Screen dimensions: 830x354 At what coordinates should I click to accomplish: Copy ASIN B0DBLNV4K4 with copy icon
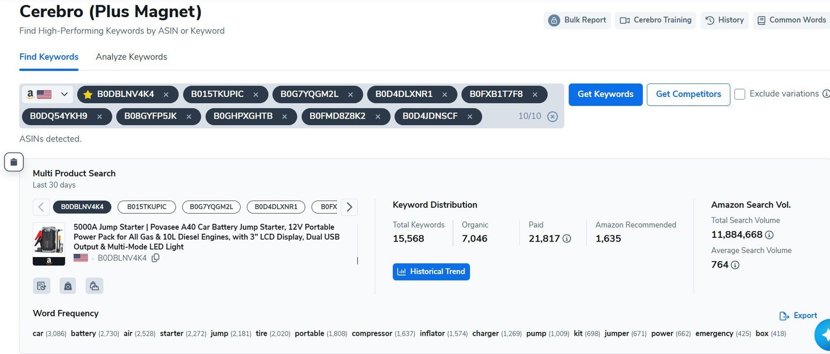tap(155, 258)
